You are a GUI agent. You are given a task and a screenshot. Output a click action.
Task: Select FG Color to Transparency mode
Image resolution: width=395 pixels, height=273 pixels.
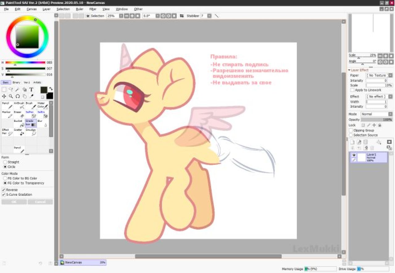[5, 183]
